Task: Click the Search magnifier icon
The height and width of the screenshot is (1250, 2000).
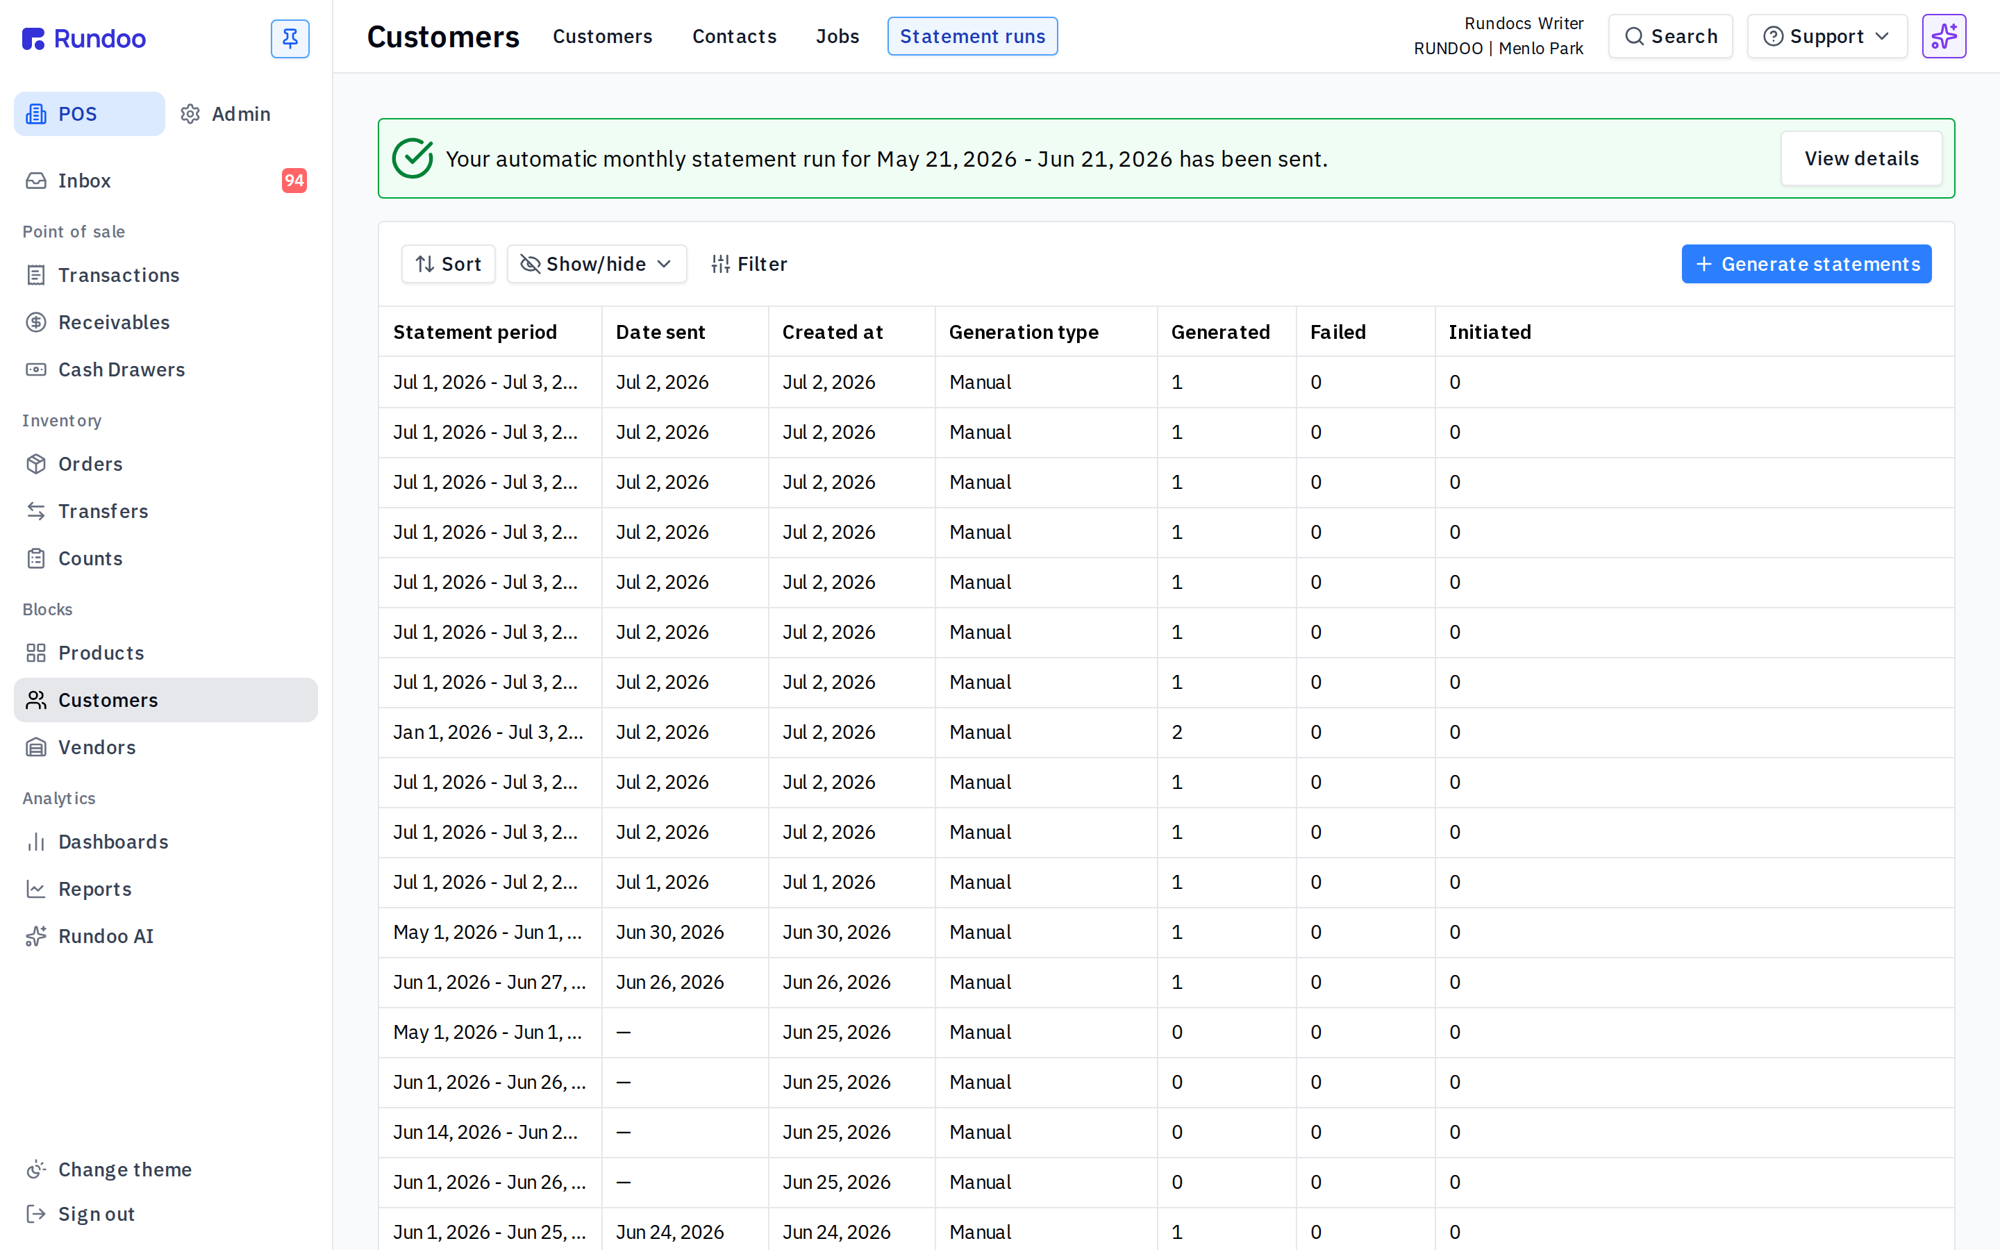Action: 1634,36
